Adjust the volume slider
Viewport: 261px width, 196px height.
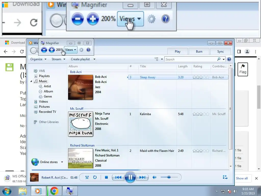[169, 177]
